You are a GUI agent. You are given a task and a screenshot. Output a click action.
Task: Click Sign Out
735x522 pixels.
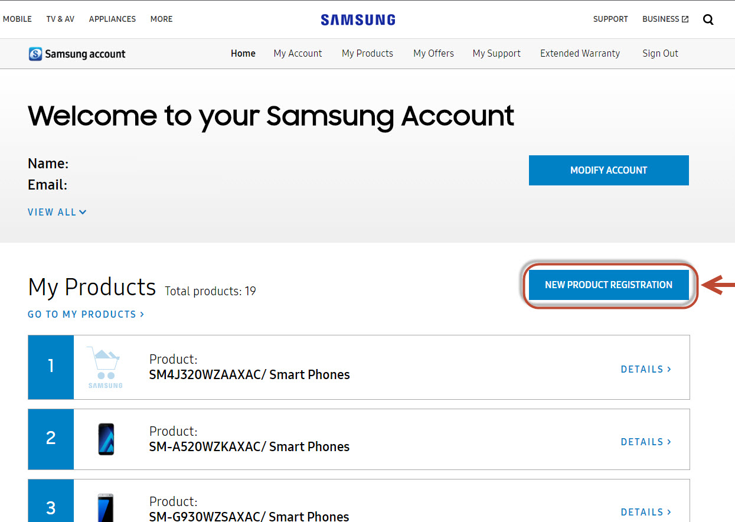(x=660, y=53)
